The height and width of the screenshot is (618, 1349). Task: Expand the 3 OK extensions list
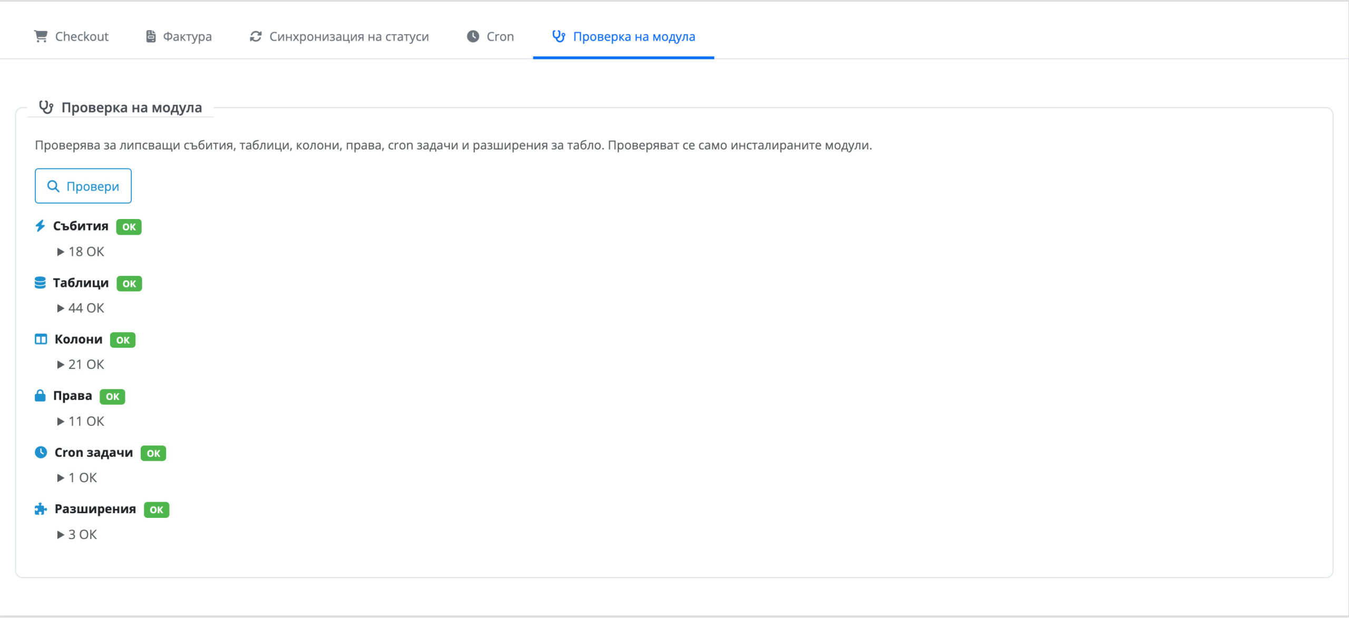(x=77, y=534)
